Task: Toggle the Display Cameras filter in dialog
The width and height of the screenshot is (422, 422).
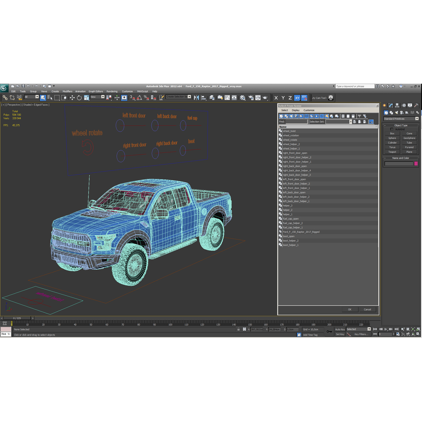Action: click(296, 116)
